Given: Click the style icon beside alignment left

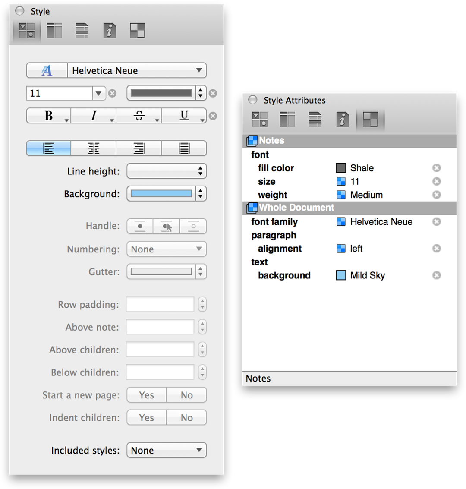Looking at the screenshot, I should [341, 249].
